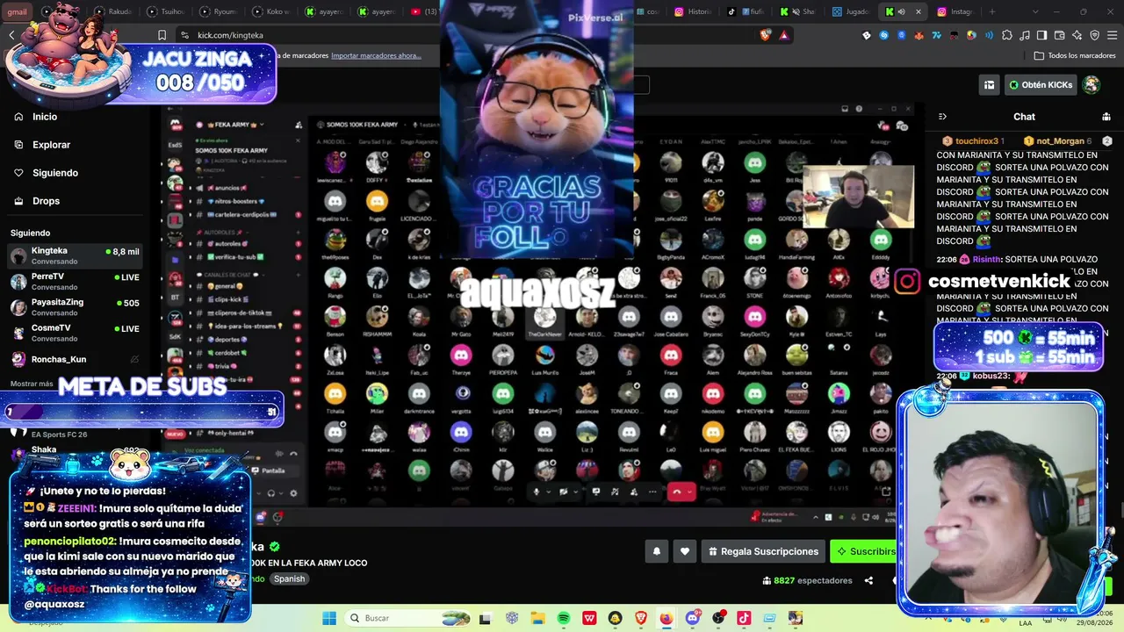Bookmark this page with the bookmark icon

[162, 35]
